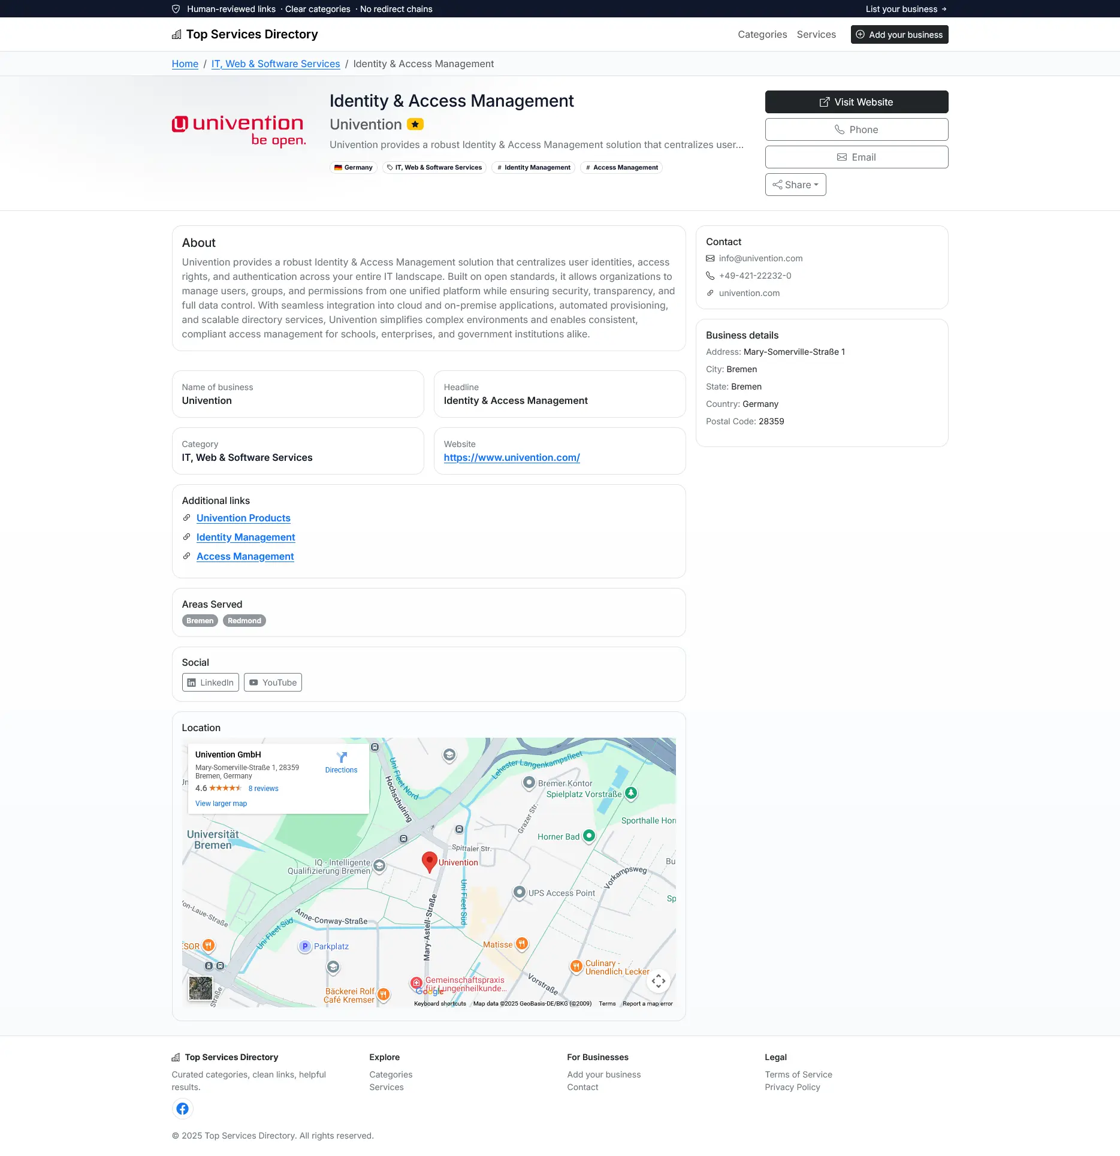Click the Parkplatz parking marker on map
The width and height of the screenshot is (1120, 1156).
pyautogui.click(x=304, y=946)
